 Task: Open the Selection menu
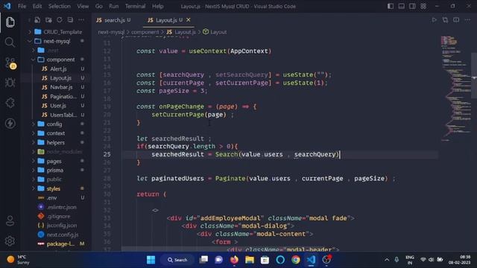point(60,6)
